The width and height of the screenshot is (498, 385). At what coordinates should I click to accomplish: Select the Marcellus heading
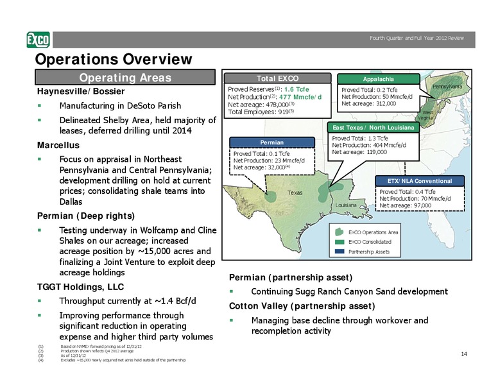[58, 145]
